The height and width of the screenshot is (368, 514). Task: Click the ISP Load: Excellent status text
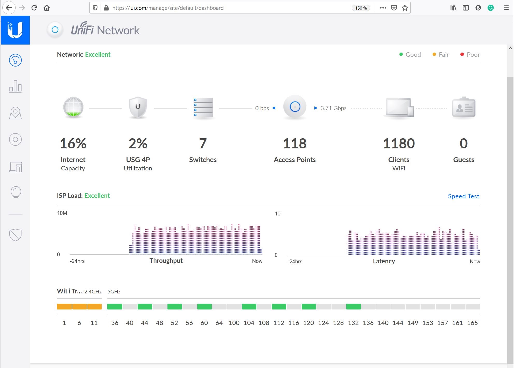click(x=83, y=196)
